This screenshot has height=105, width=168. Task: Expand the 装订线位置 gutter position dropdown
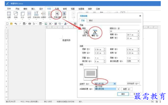(138, 61)
